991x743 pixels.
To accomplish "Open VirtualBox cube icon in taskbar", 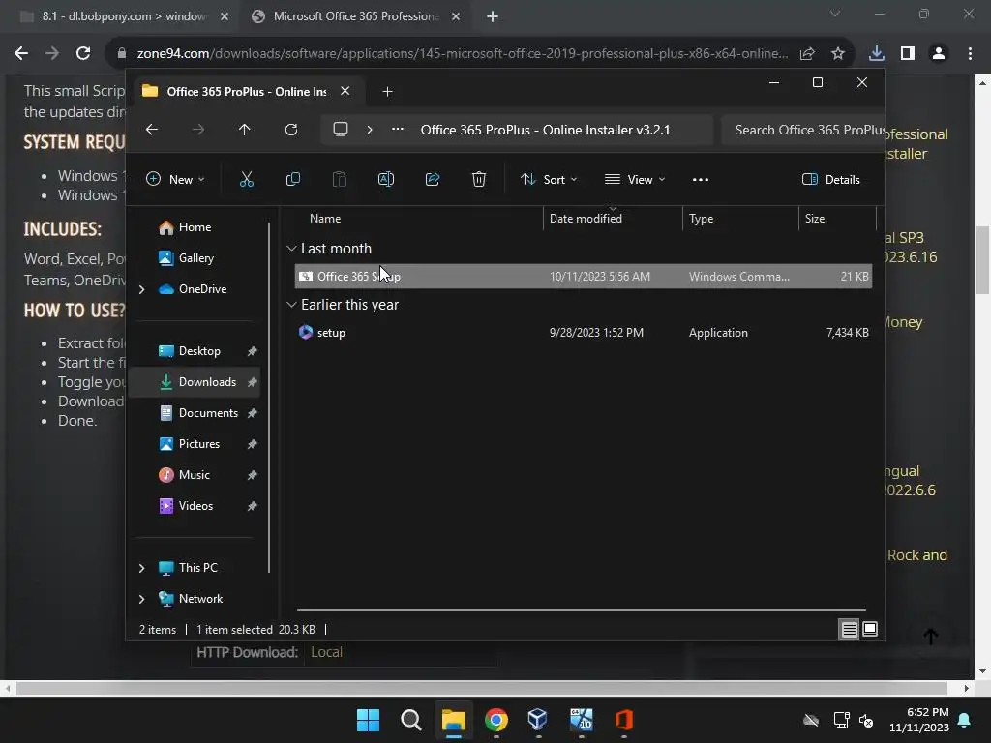I will tap(538, 720).
